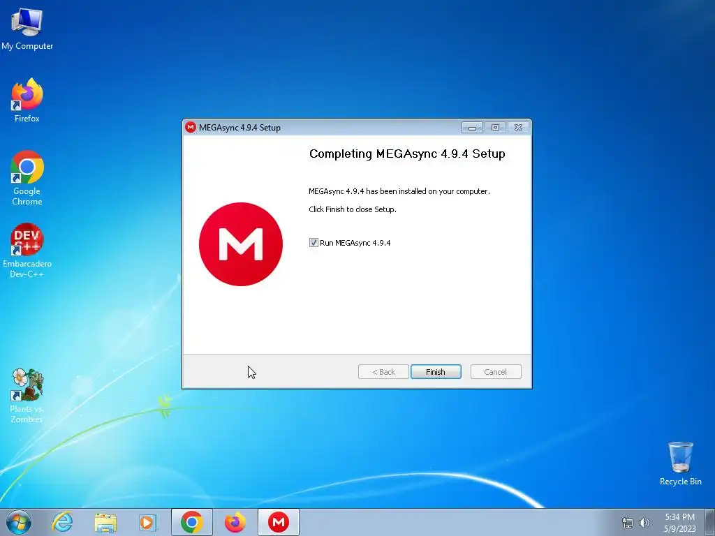The height and width of the screenshot is (536, 715).
Task: Click the Show desktop strip at the taskbar end
Action: [710, 522]
